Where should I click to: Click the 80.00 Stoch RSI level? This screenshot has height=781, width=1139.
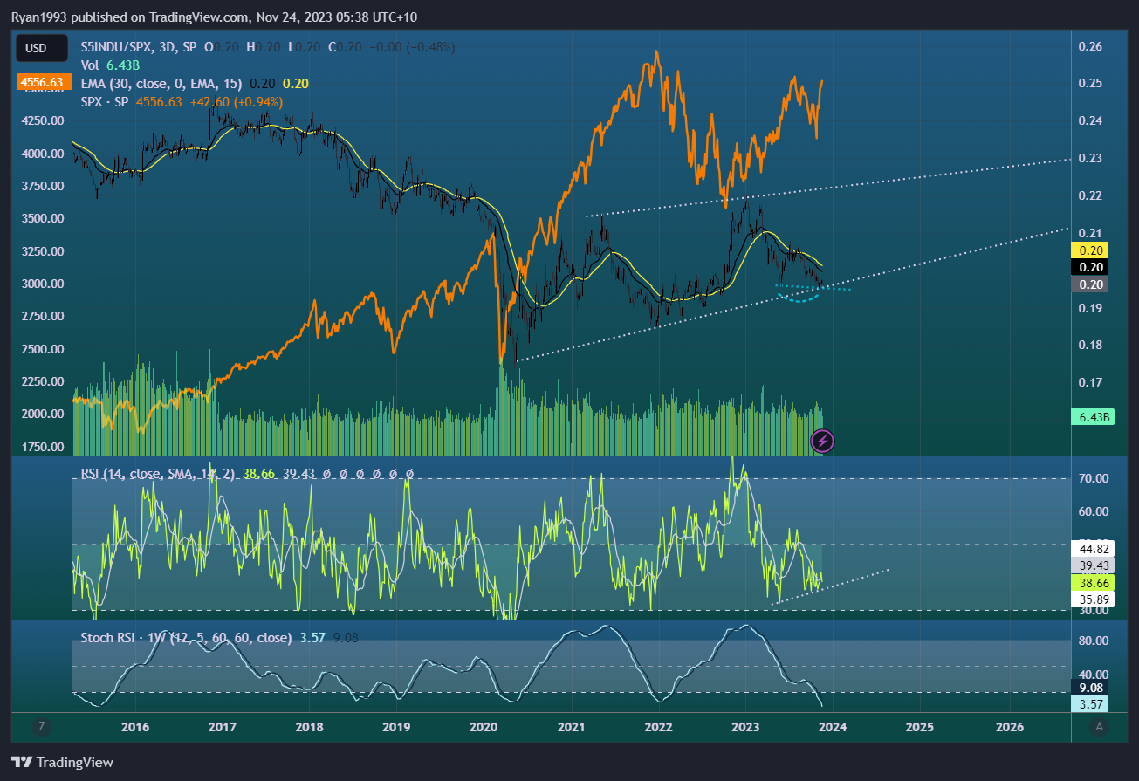pyautogui.click(x=1094, y=641)
